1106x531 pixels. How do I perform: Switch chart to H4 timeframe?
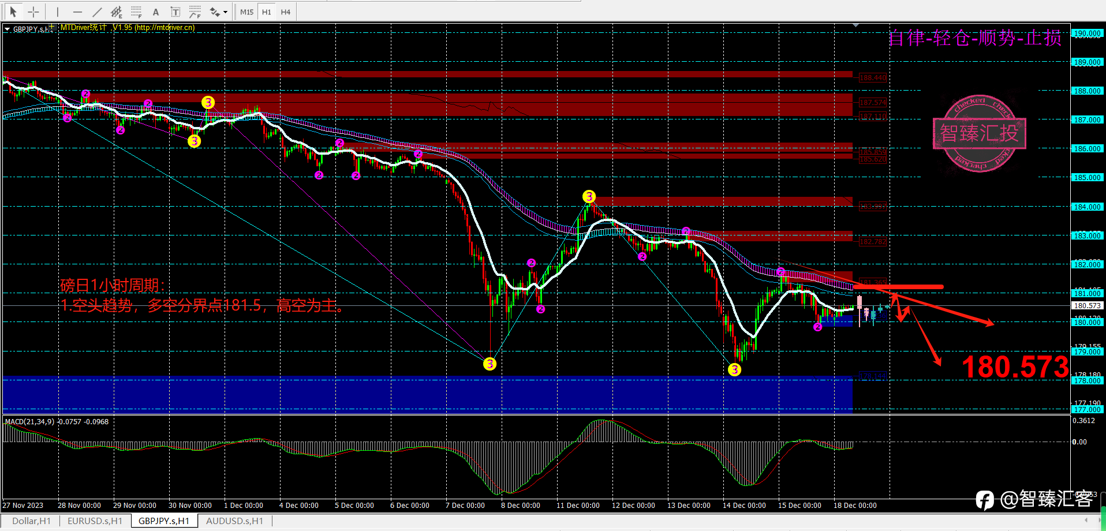pos(286,12)
